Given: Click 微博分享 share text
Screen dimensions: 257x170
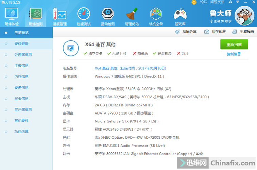Looking at the screenshot, I should click(x=189, y=32).
